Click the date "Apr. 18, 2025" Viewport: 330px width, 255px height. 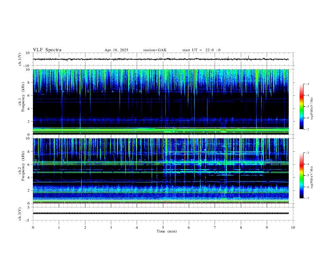pos(116,50)
